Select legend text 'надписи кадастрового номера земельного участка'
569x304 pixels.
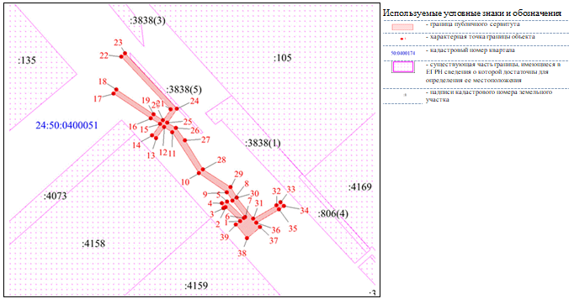pyautogui.click(x=489, y=96)
